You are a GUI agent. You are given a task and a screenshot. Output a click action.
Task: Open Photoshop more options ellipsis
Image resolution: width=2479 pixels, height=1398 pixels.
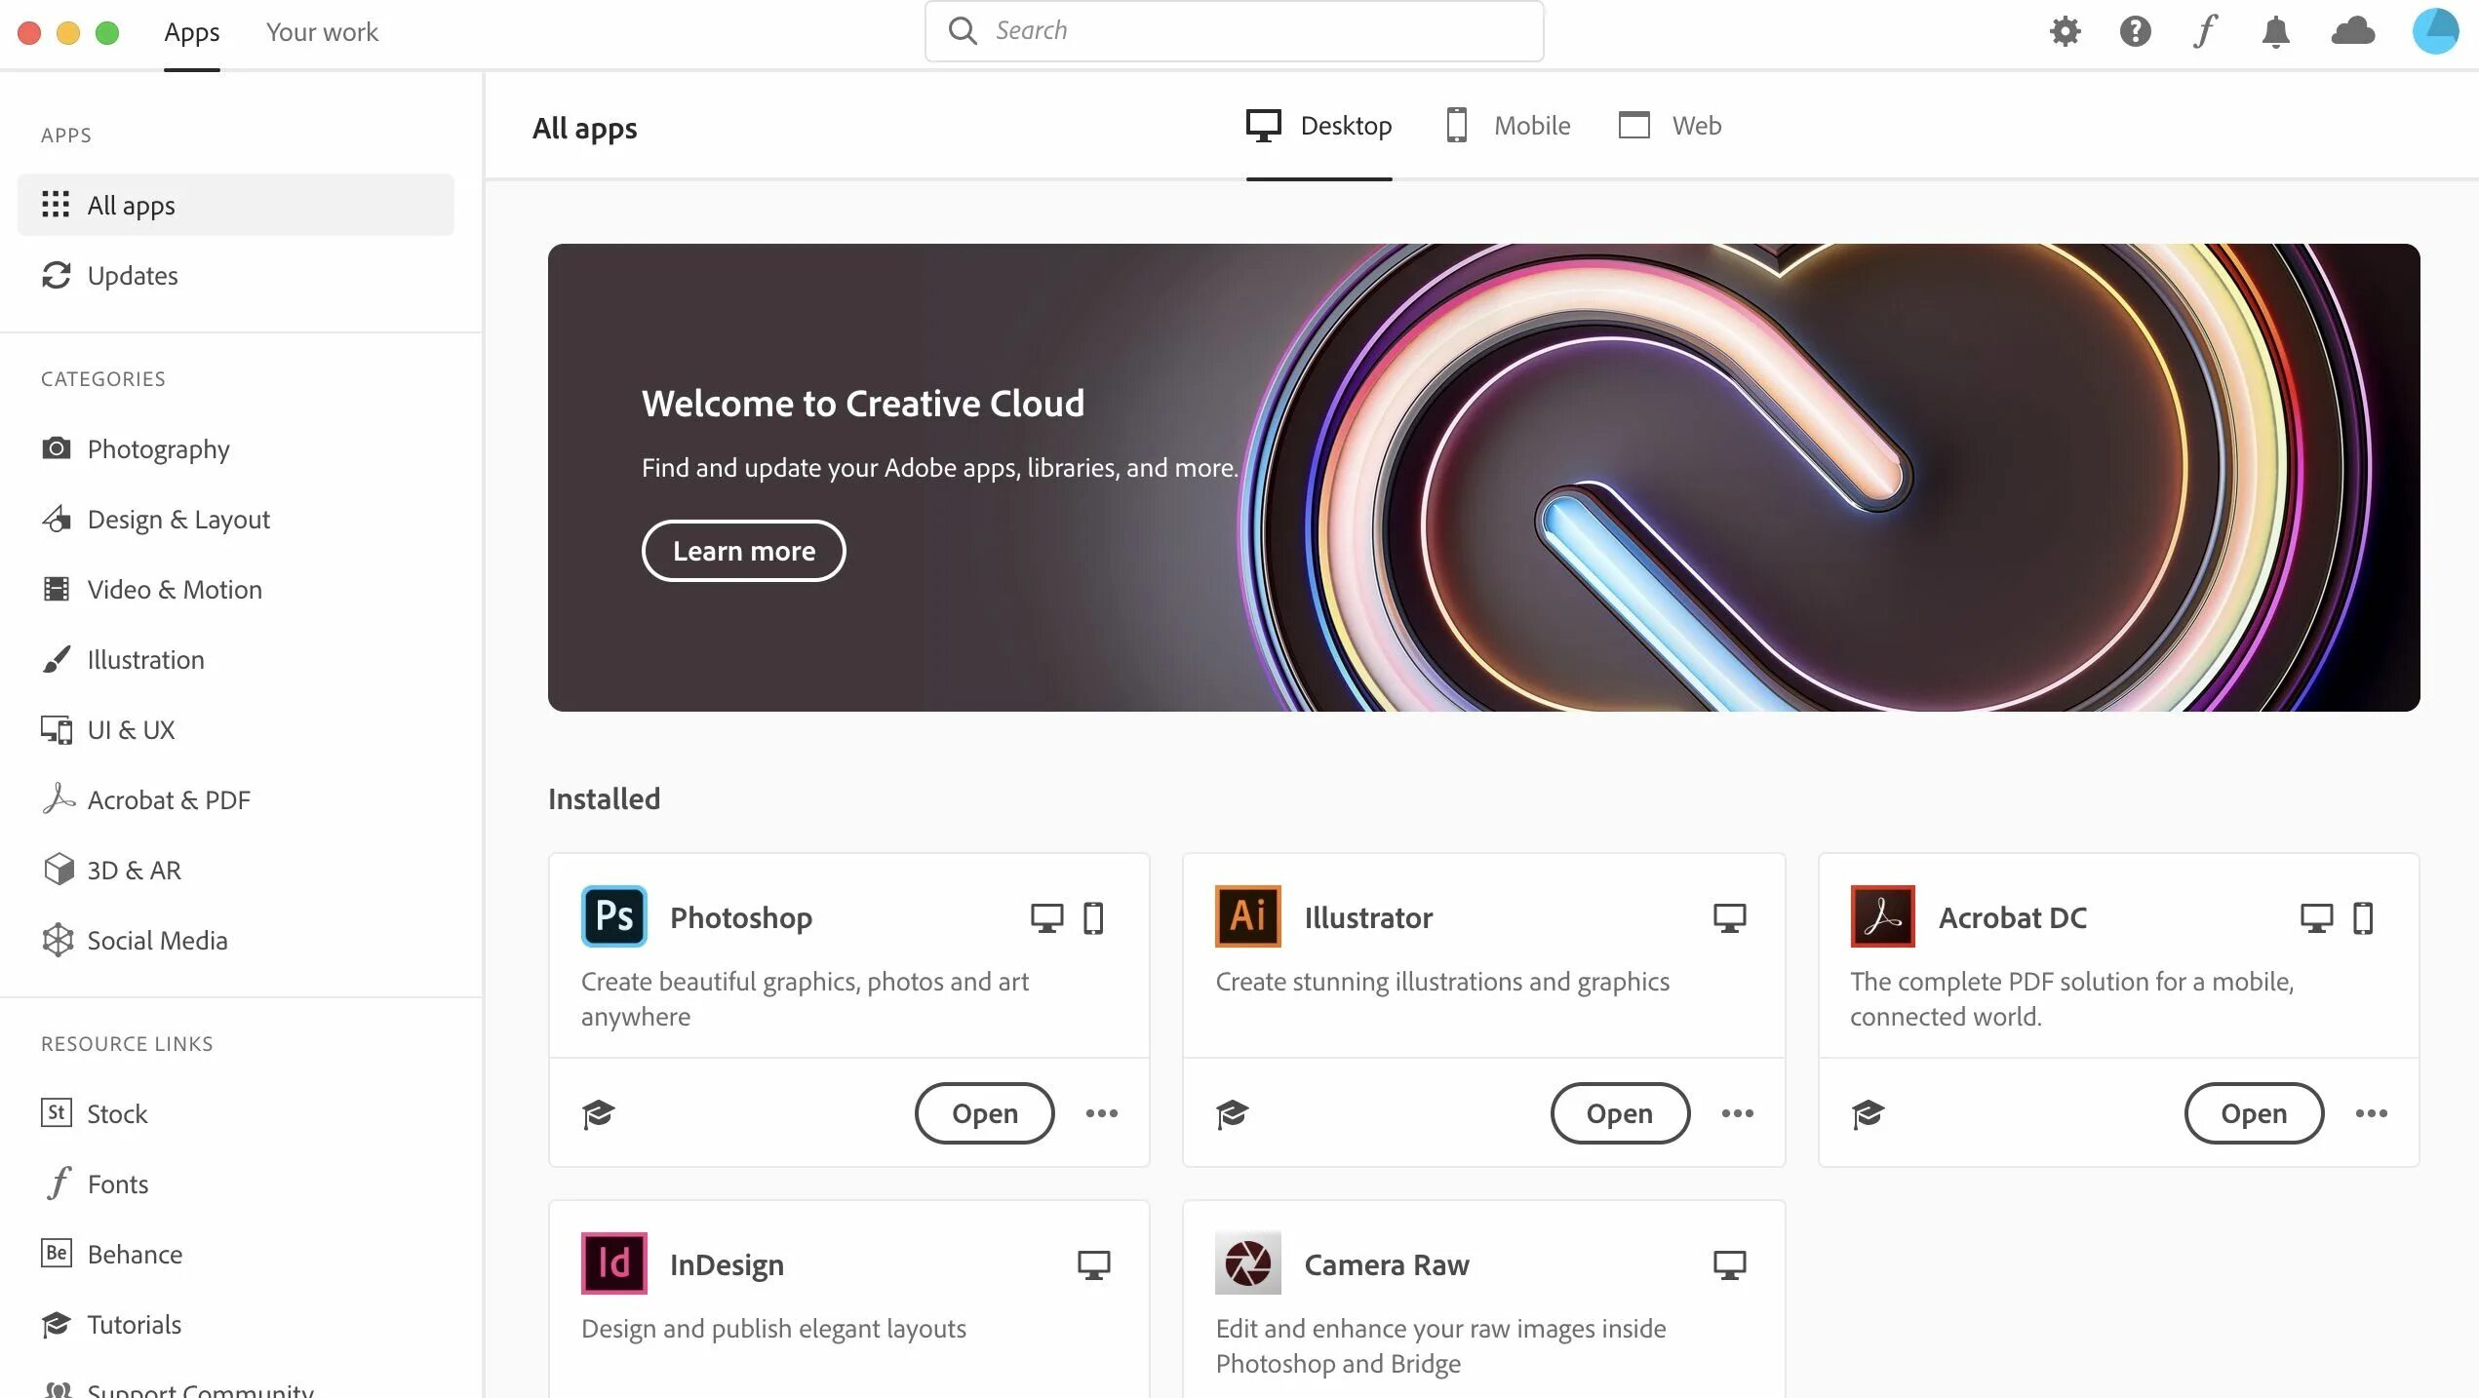click(x=1102, y=1113)
